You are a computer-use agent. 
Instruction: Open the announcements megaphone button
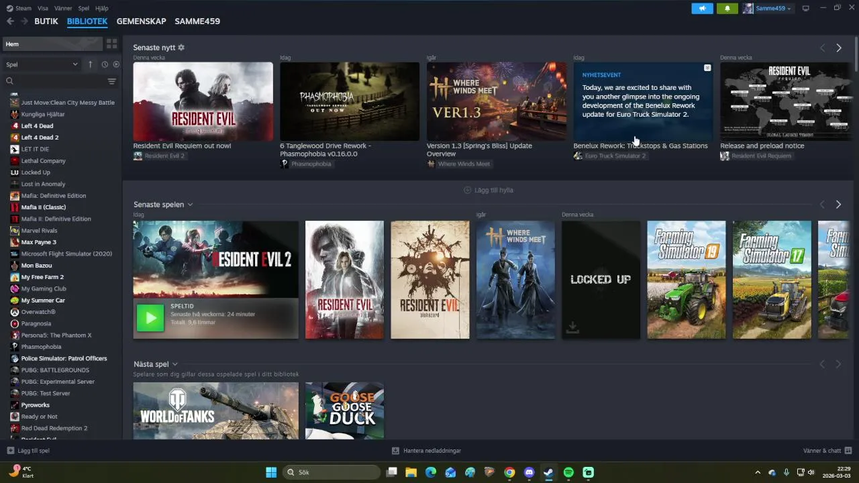(x=702, y=8)
